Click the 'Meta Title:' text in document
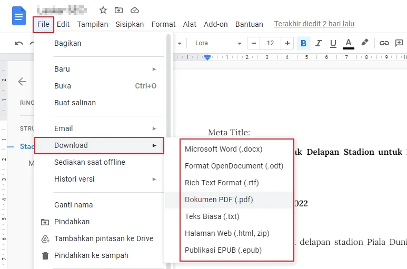Image resolution: width=407 pixels, height=269 pixels. point(229,133)
